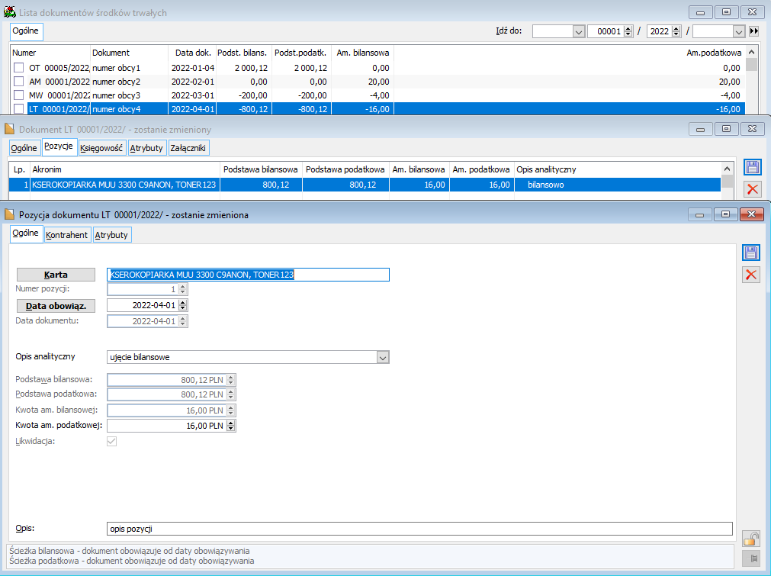The image size is (771, 576).
Task: Click the Akronim column header
Action: pos(125,169)
